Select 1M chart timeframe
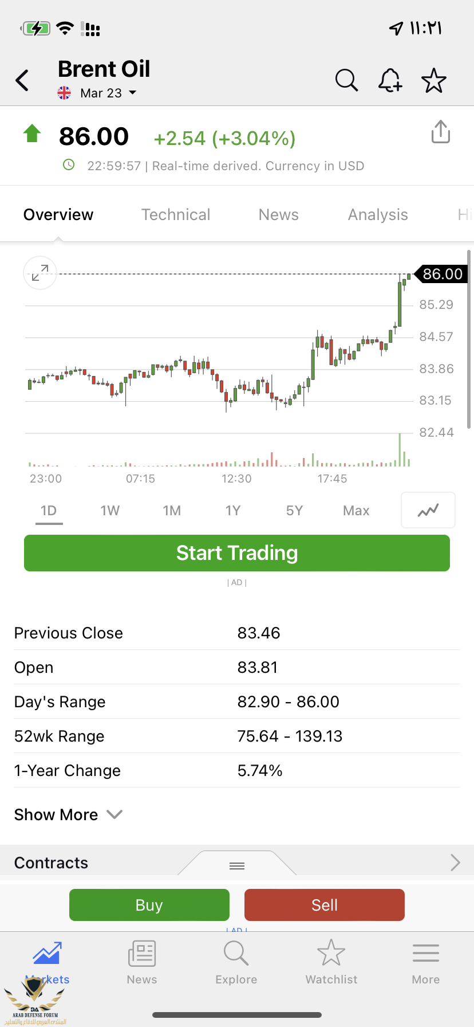474x1027 pixels. 172,510
